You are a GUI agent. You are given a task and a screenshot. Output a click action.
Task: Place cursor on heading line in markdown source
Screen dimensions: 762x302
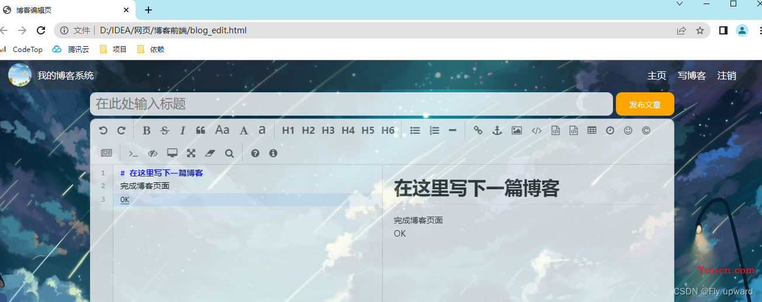pyautogui.click(x=161, y=173)
